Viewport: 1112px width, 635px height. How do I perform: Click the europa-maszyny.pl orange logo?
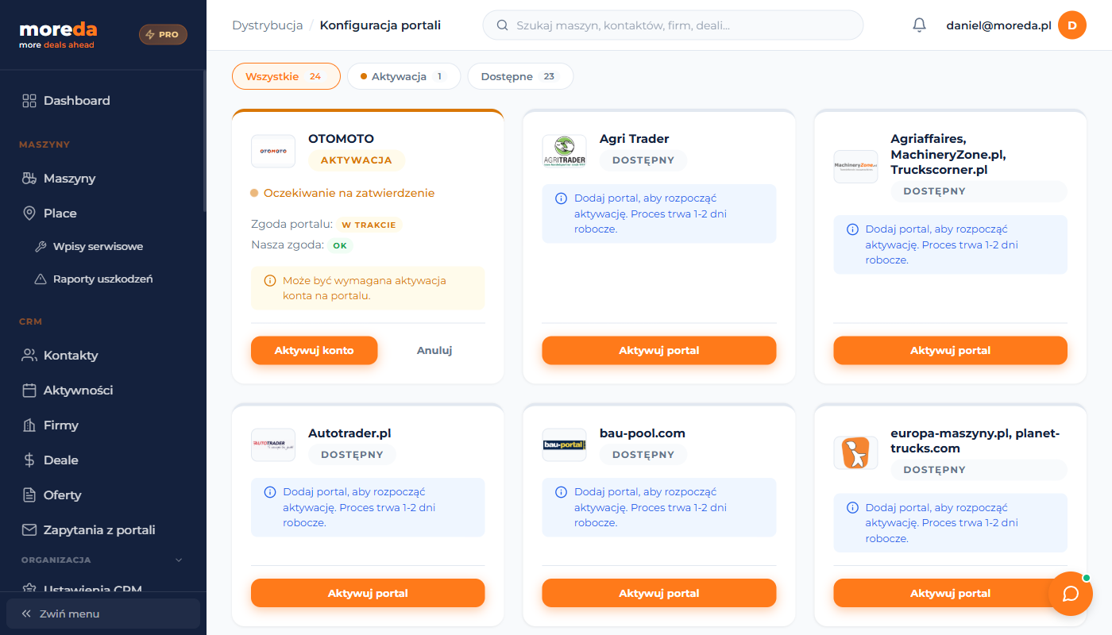pyautogui.click(x=856, y=453)
